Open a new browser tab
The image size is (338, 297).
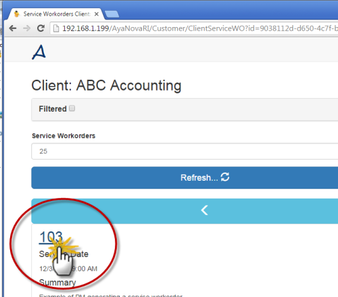112,14
